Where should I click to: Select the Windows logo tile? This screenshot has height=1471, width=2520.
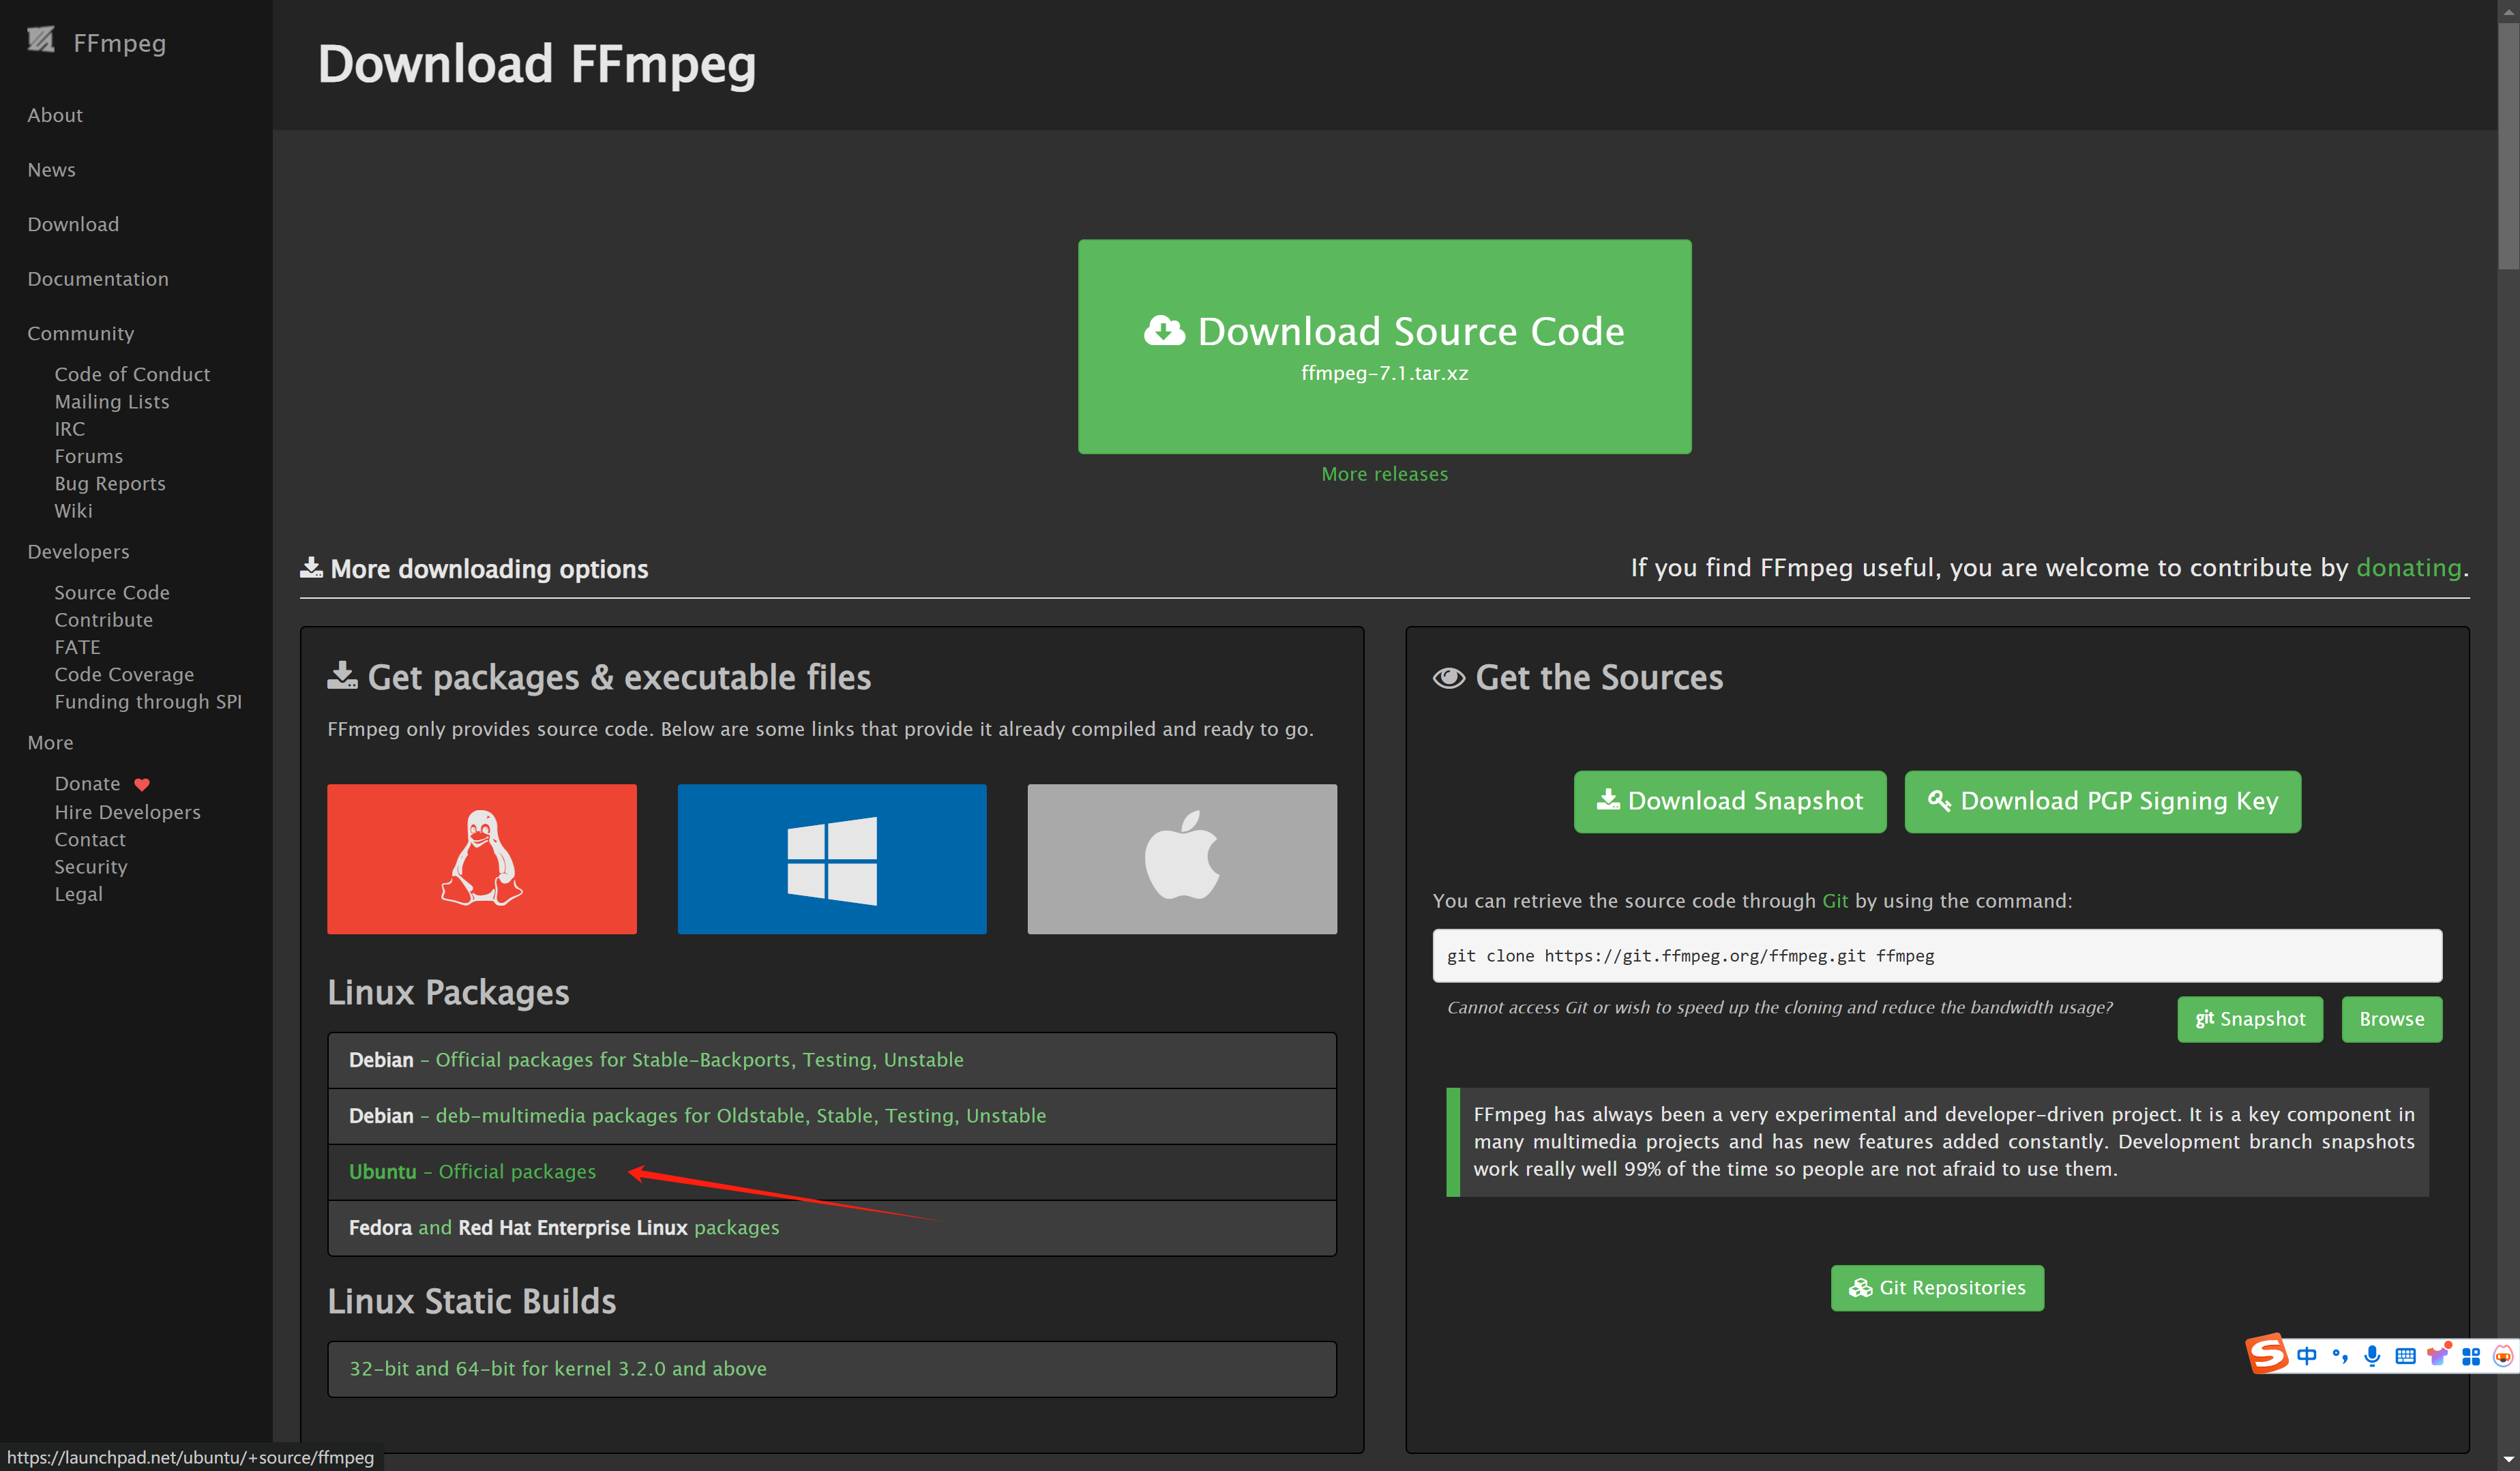pos(831,858)
